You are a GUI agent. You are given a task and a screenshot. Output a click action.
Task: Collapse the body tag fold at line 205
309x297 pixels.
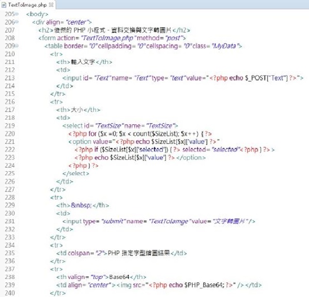(17, 14)
